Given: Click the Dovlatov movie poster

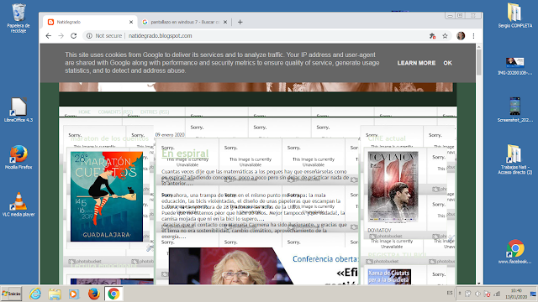Looking at the screenshot, I should 393,186.
